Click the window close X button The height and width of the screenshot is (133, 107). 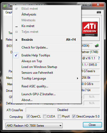click(x=98, y=4)
